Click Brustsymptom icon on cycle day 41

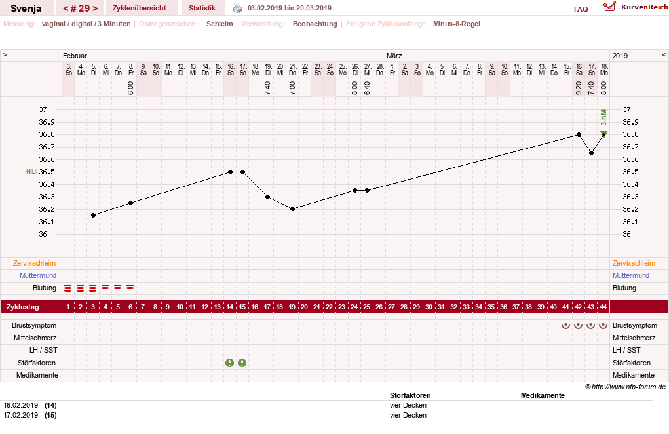click(x=565, y=325)
